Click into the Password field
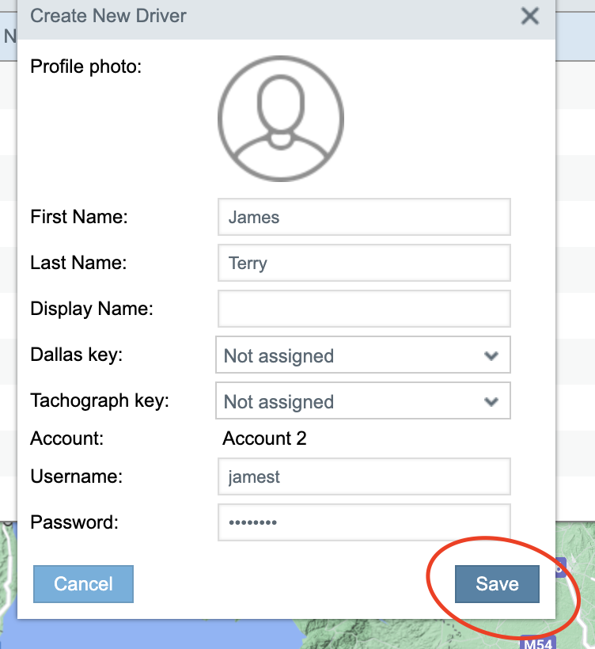Viewport: 595px width, 649px height. click(x=364, y=523)
